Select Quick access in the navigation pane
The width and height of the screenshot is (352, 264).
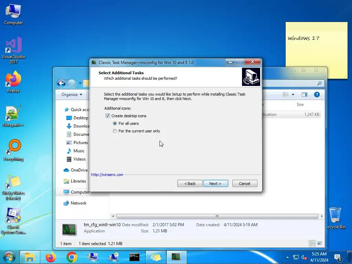coord(77,110)
